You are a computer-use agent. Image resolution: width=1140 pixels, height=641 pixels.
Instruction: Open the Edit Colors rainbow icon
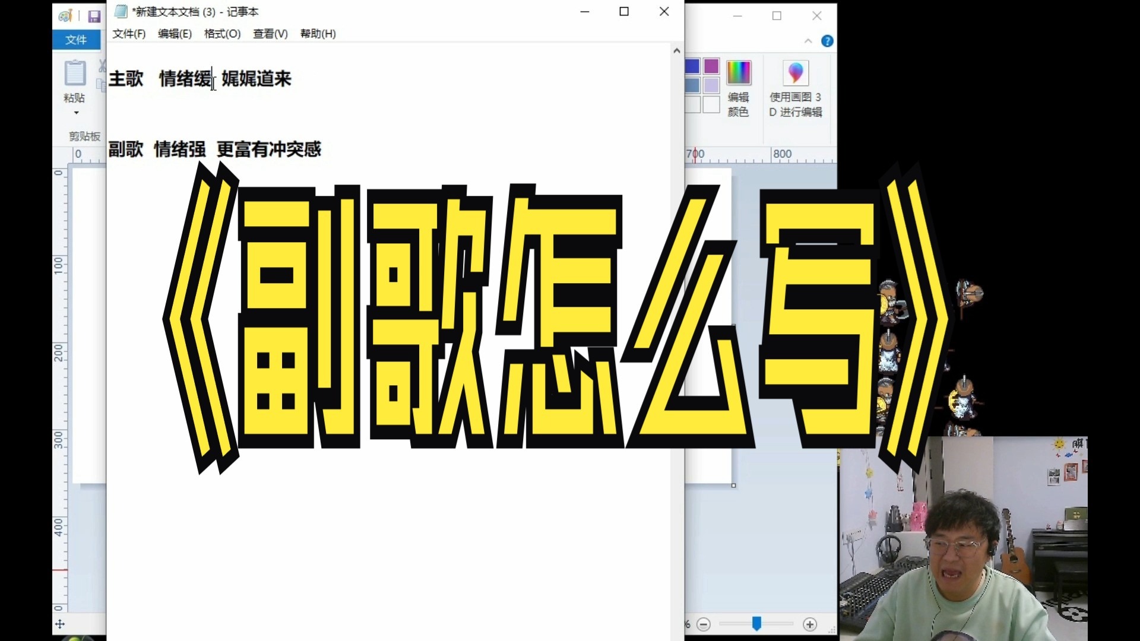click(739, 71)
